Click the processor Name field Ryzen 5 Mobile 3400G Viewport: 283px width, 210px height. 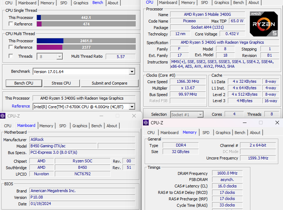coord(207,14)
